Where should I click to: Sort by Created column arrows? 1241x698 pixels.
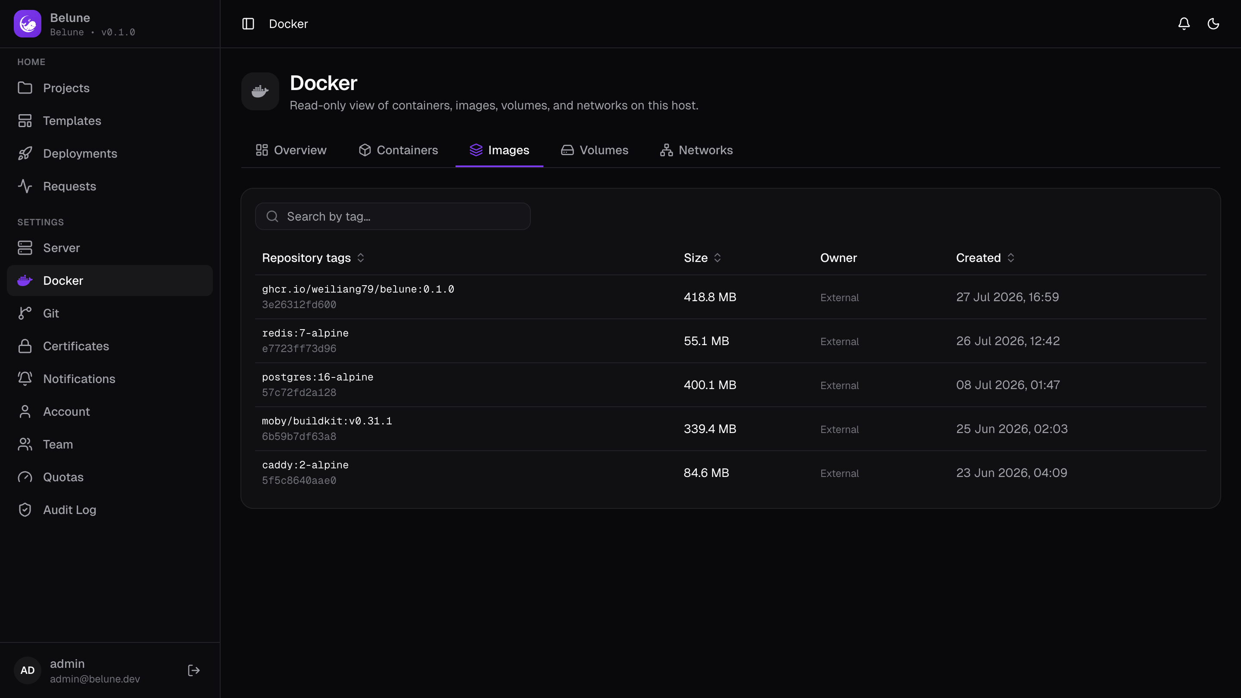pos(1011,258)
